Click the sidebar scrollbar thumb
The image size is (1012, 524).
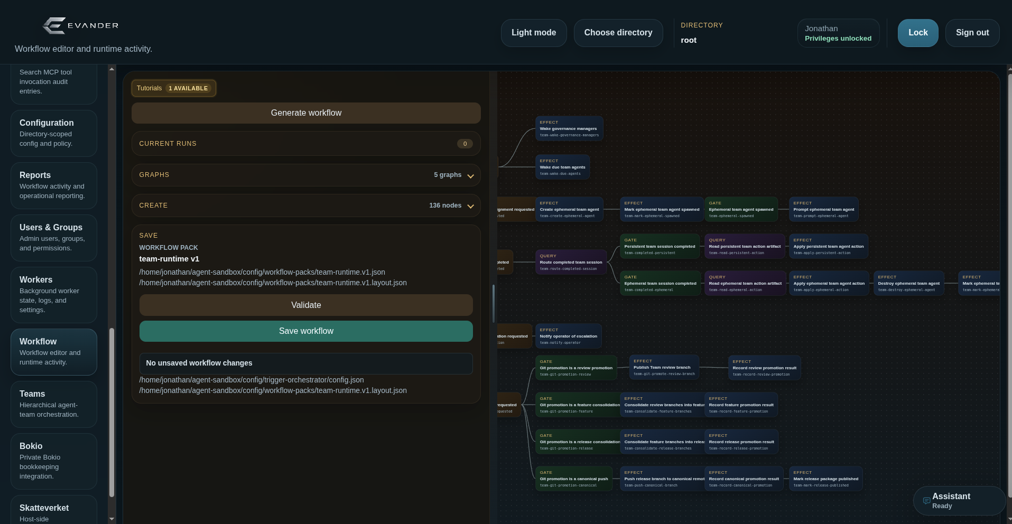click(112, 413)
